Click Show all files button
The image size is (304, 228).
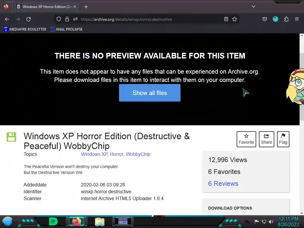[x=150, y=93]
